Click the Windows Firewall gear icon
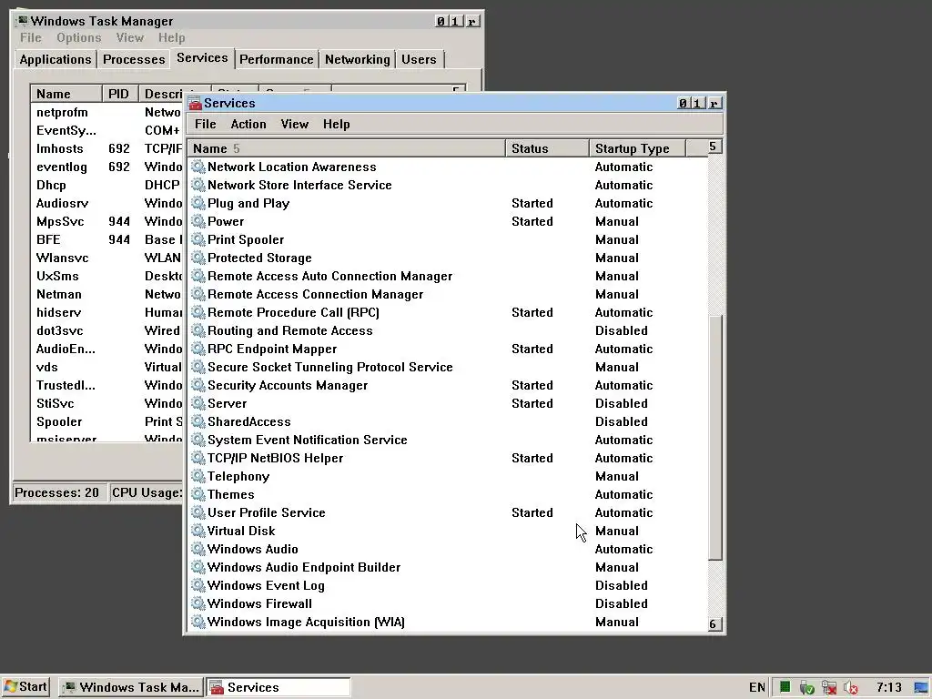Image resolution: width=932 pixels, height=699 pixels. coord(198,604)
